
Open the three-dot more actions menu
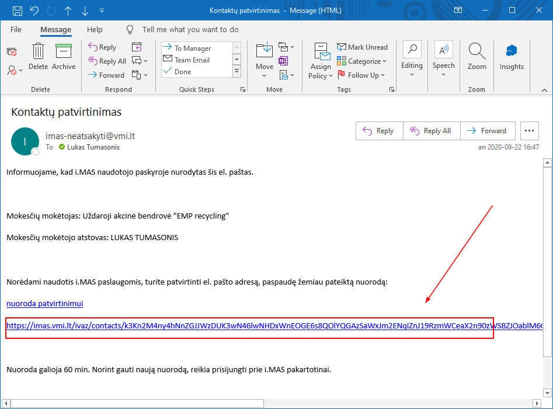529,131
